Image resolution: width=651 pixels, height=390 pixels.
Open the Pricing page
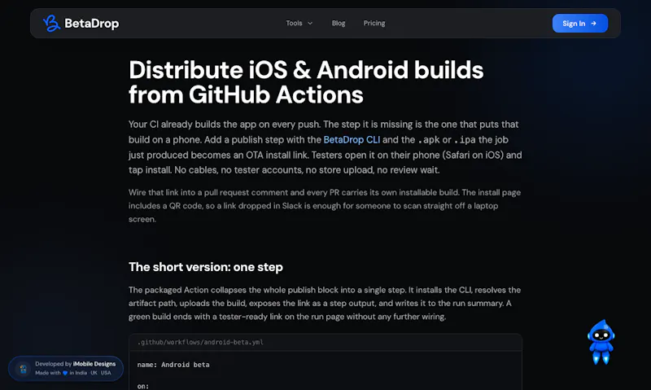(374, 24)
